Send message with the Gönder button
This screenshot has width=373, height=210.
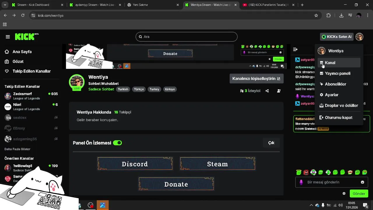pos(359,193)
